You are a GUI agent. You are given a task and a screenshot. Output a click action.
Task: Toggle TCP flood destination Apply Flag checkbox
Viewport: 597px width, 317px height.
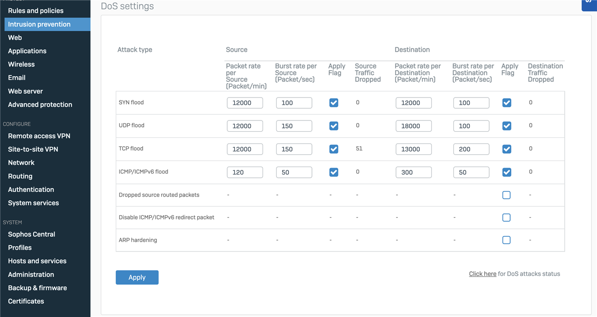[507, 149]
